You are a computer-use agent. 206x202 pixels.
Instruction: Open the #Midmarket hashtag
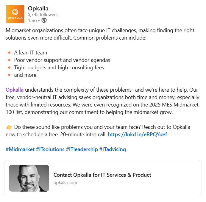(x=20, y=149)
